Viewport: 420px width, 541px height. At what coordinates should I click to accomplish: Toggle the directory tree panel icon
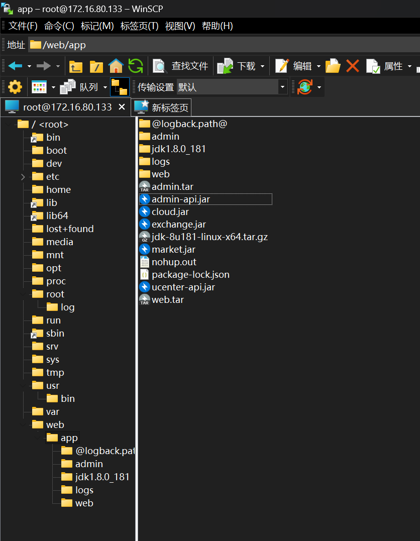click(x=120, y=87)
